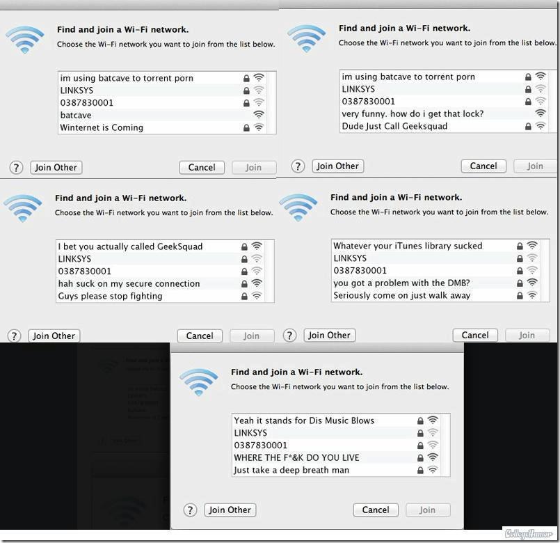Image resolution: width=560 pixels, height=543 pixels.
Task: Select 'Yeah it stands for Dis Music Blows'
Action: tap(336, 420)
